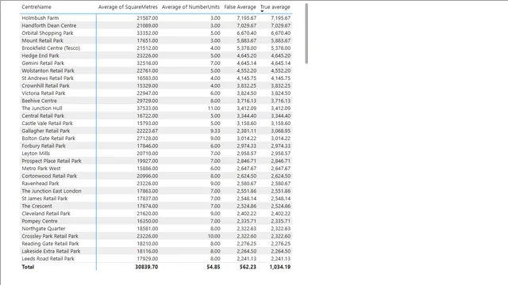
Task: Select the Gemini Retail Park cell
Action: pos(43,63)
